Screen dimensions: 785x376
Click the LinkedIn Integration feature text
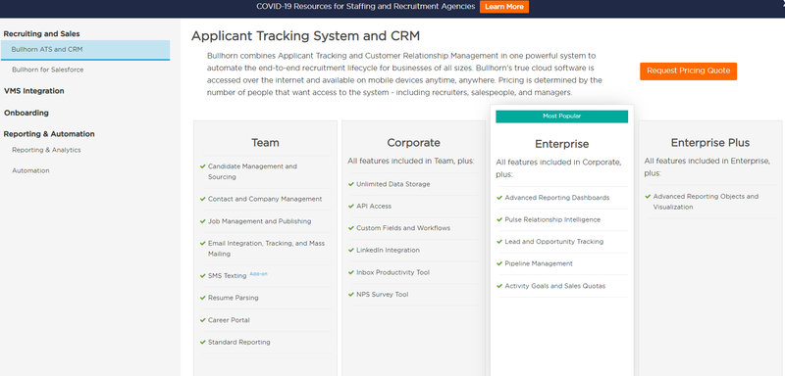388,250
